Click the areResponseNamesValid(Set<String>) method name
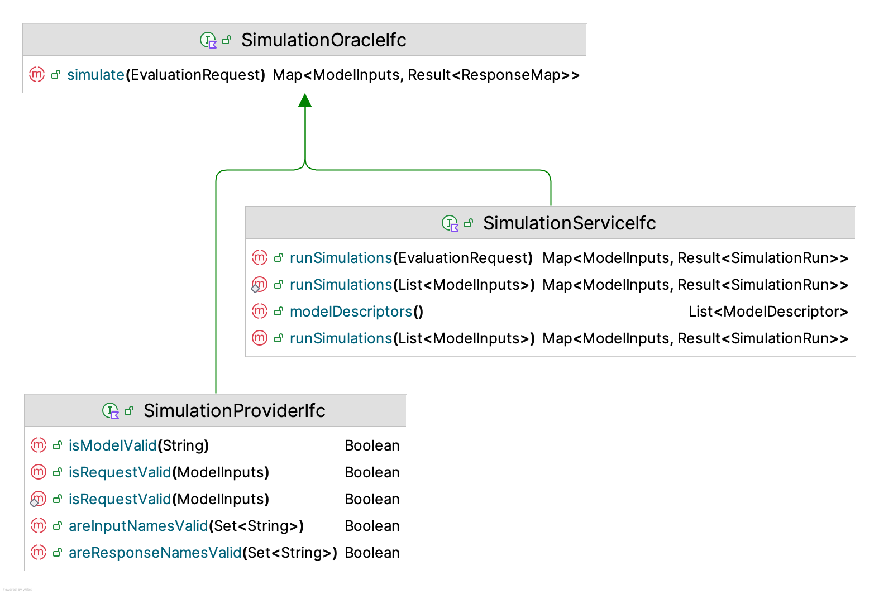879x594 pixels. pyautogui.click(x=203, y=553)
